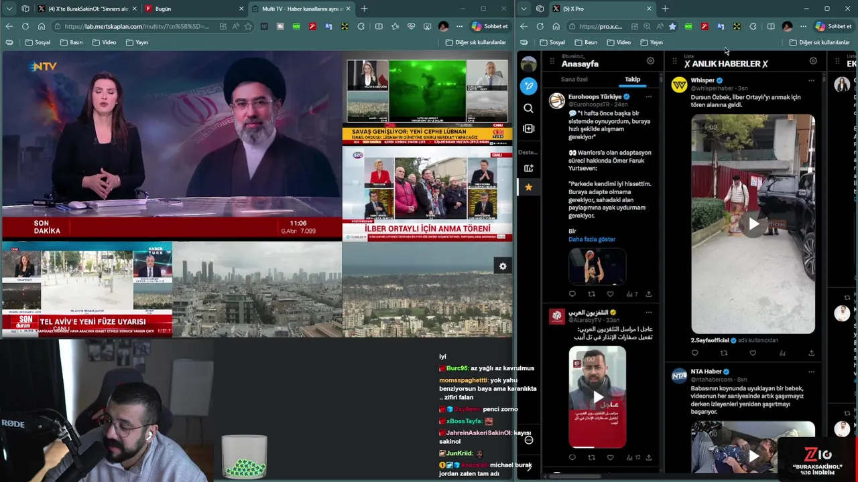The width and height of the screenshot is (858, 482).
Task: Open more options on AlarabyTV post
Action: point(648,313)
